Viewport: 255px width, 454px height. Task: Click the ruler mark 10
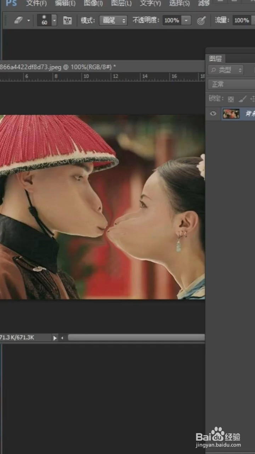86,76
